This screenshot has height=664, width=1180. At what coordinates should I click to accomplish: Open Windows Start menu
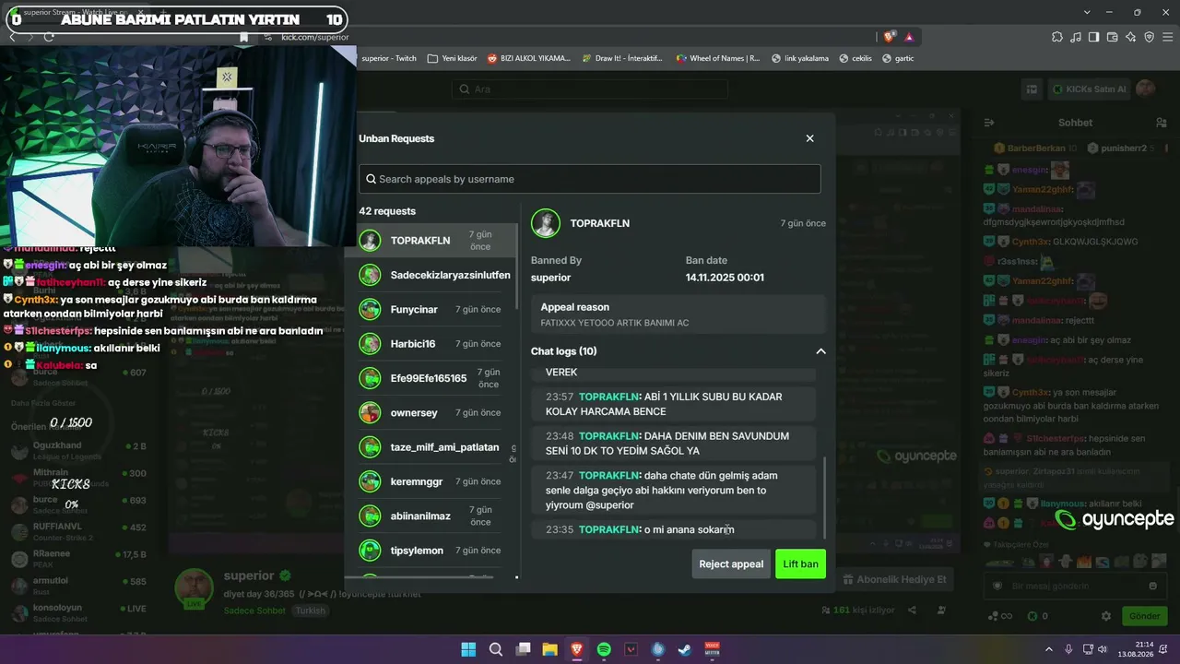point(468,649)
